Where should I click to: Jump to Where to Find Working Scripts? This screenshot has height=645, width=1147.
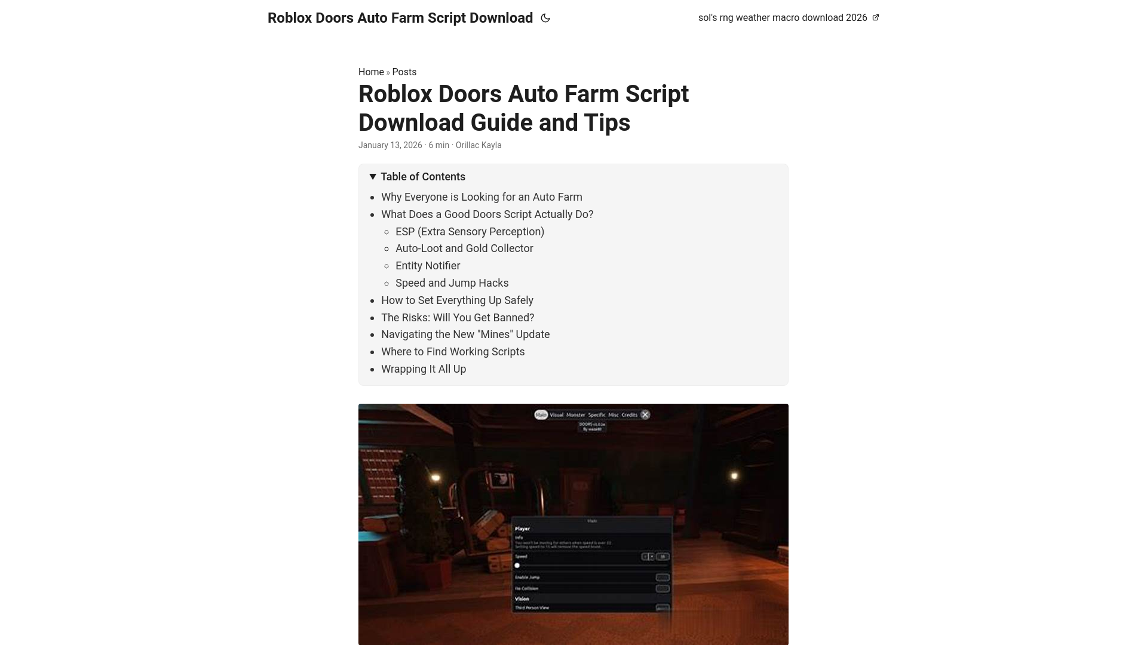(x=453, y=352)
